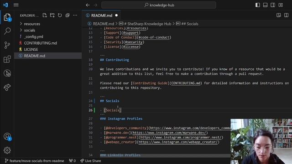Click Live Share in status bar
This screenshot has width=292, height=164.
[90, 161]
